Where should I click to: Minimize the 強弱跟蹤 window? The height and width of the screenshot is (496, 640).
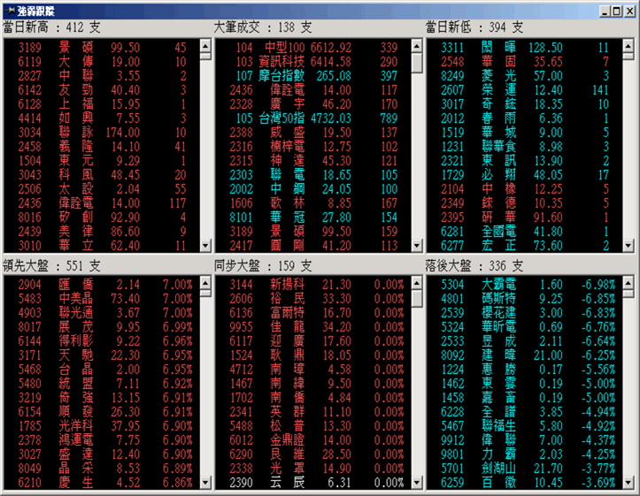[605, 11]
